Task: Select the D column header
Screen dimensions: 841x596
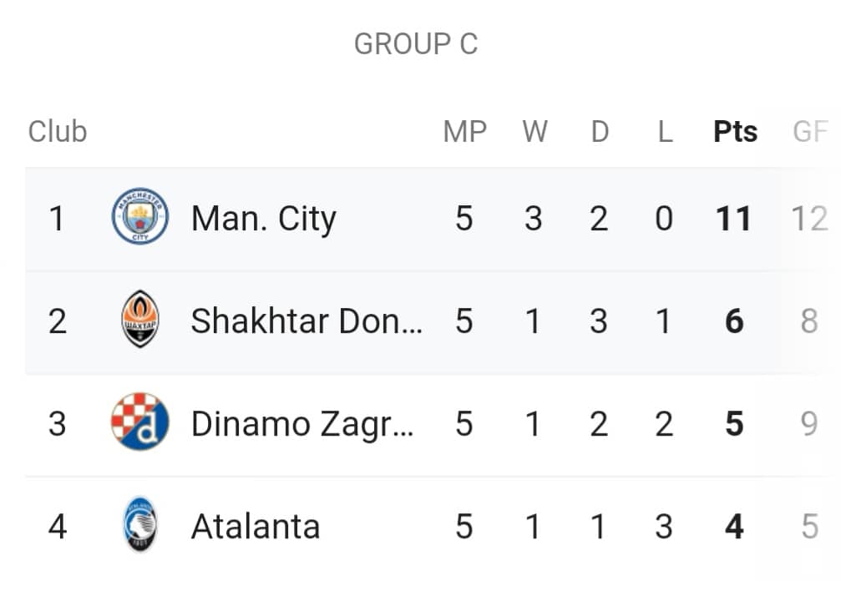Action: point(600,131)
